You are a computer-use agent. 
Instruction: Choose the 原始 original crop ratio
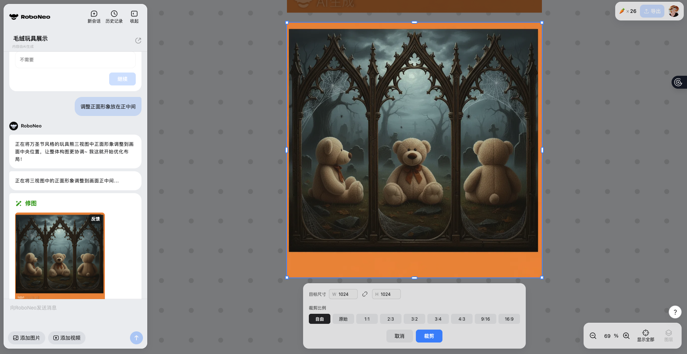click(343, 319)
